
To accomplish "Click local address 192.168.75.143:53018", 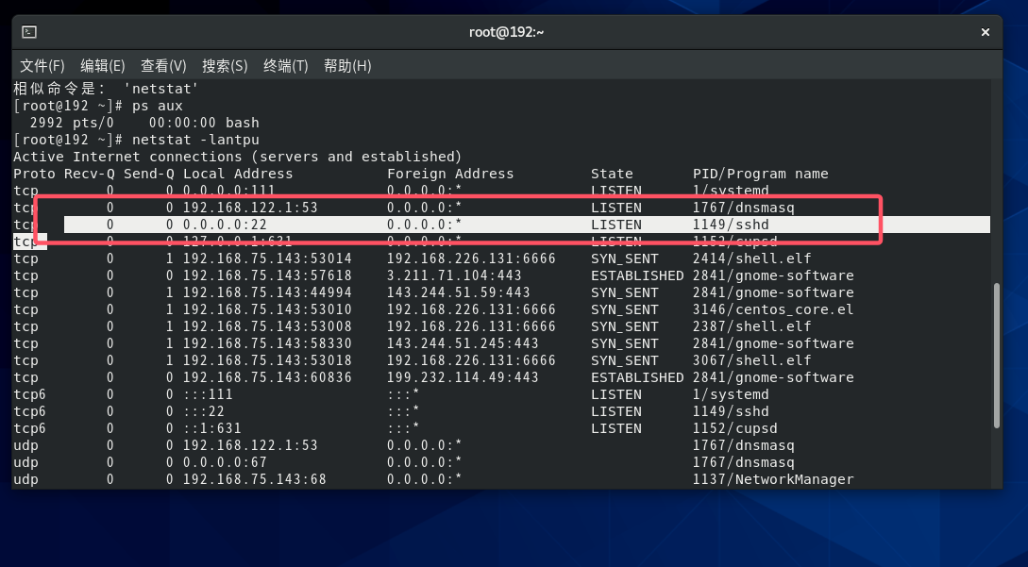I will click(267, 360).
